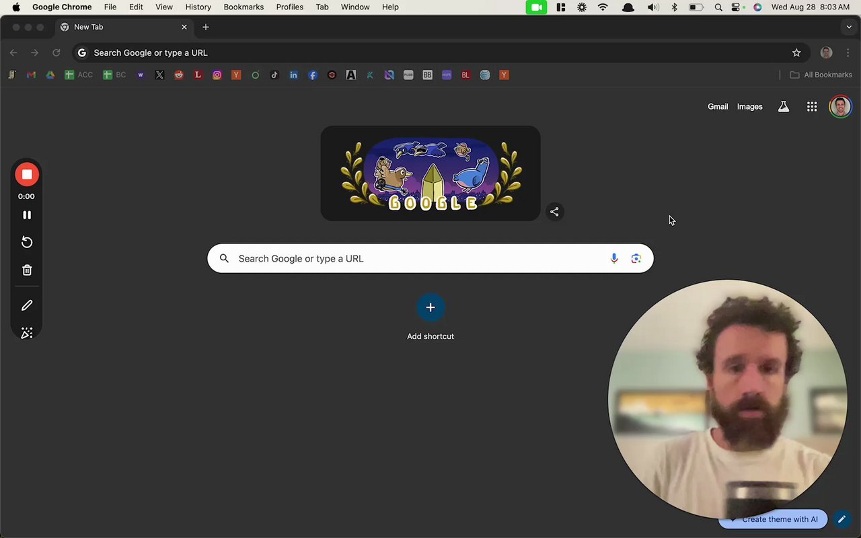Open the Edit menu
The height and width of the screenshot is (538, 861).
tap(136, 7)
